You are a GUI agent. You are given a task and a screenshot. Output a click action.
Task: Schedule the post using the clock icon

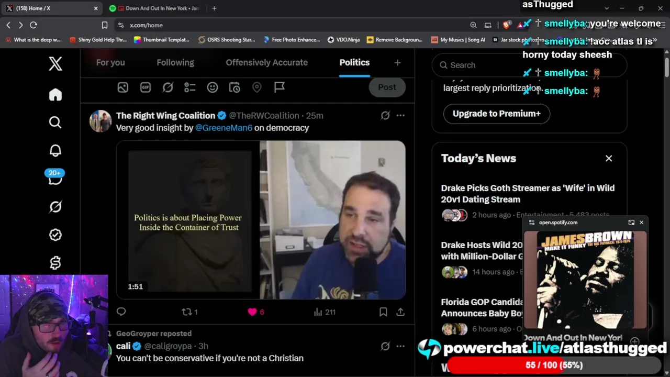pyautogui.click(x=234, y=87)
